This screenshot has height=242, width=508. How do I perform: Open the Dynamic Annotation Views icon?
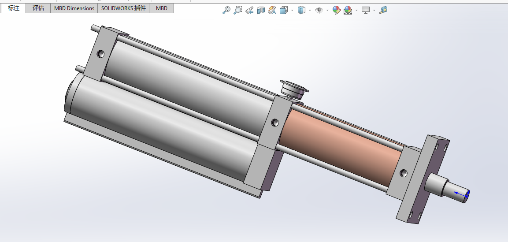(272, 10)
